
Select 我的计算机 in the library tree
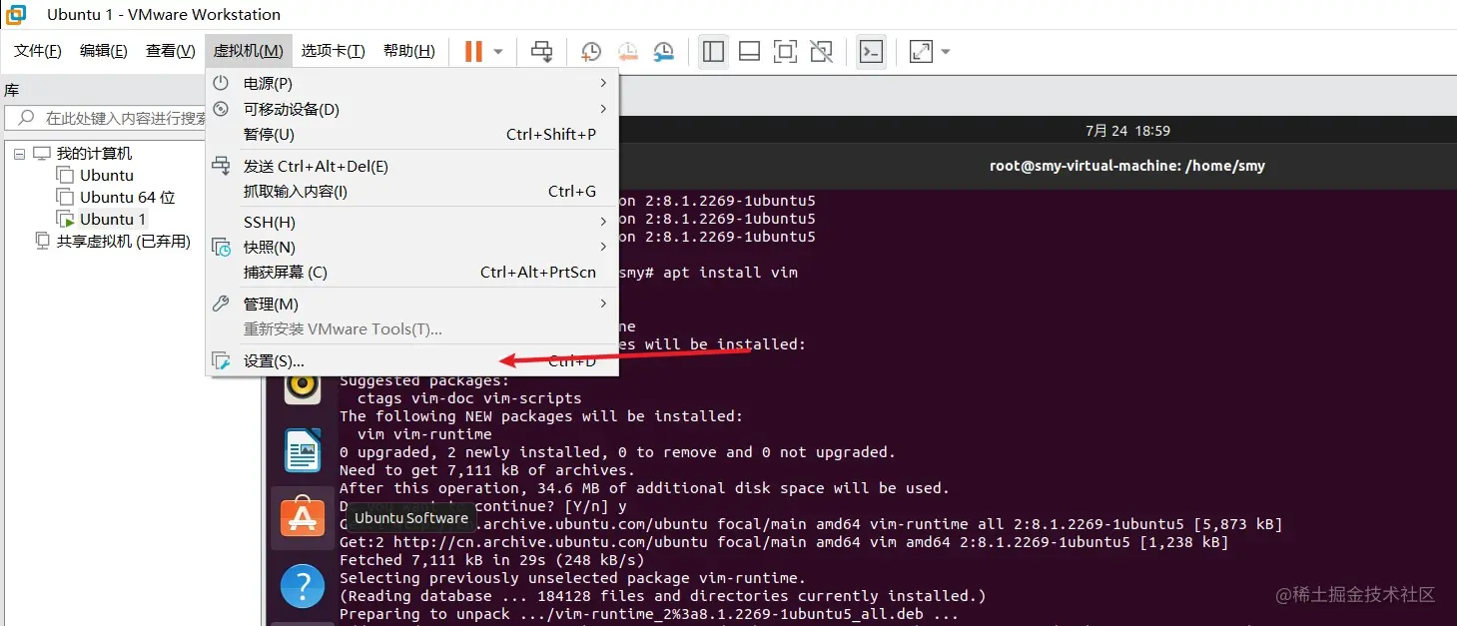[94, 154]
